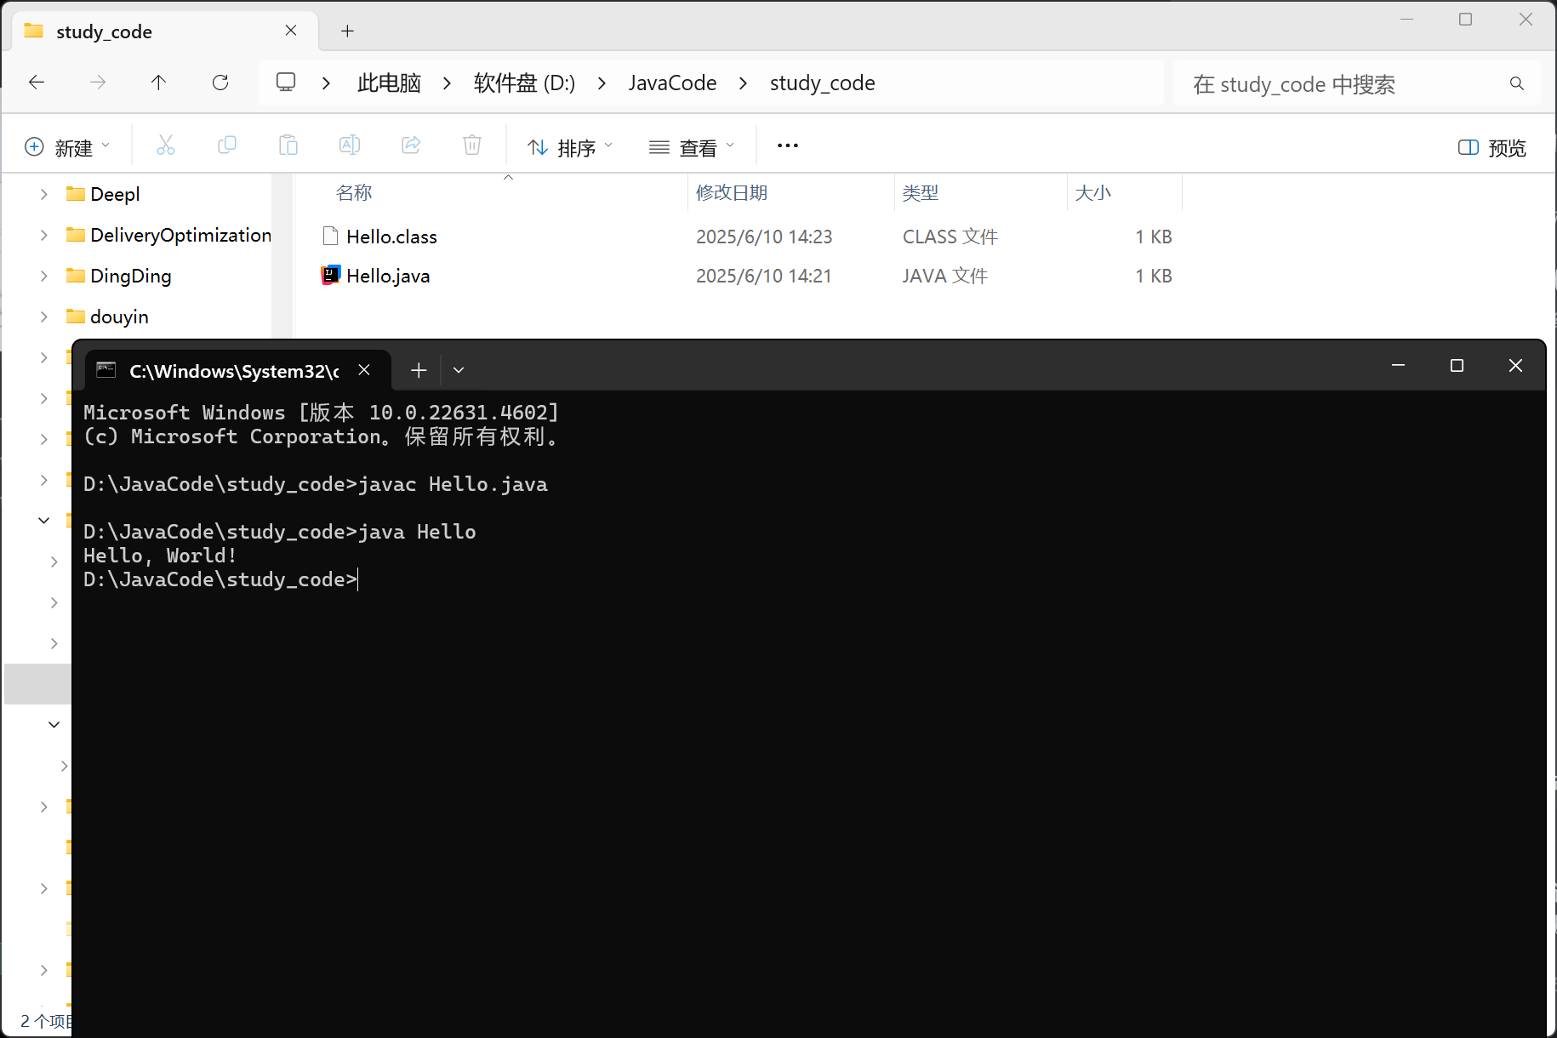Click the Rename icon in toolbar
This screenshot has width=1557, height=1038.
pos(350,145)
